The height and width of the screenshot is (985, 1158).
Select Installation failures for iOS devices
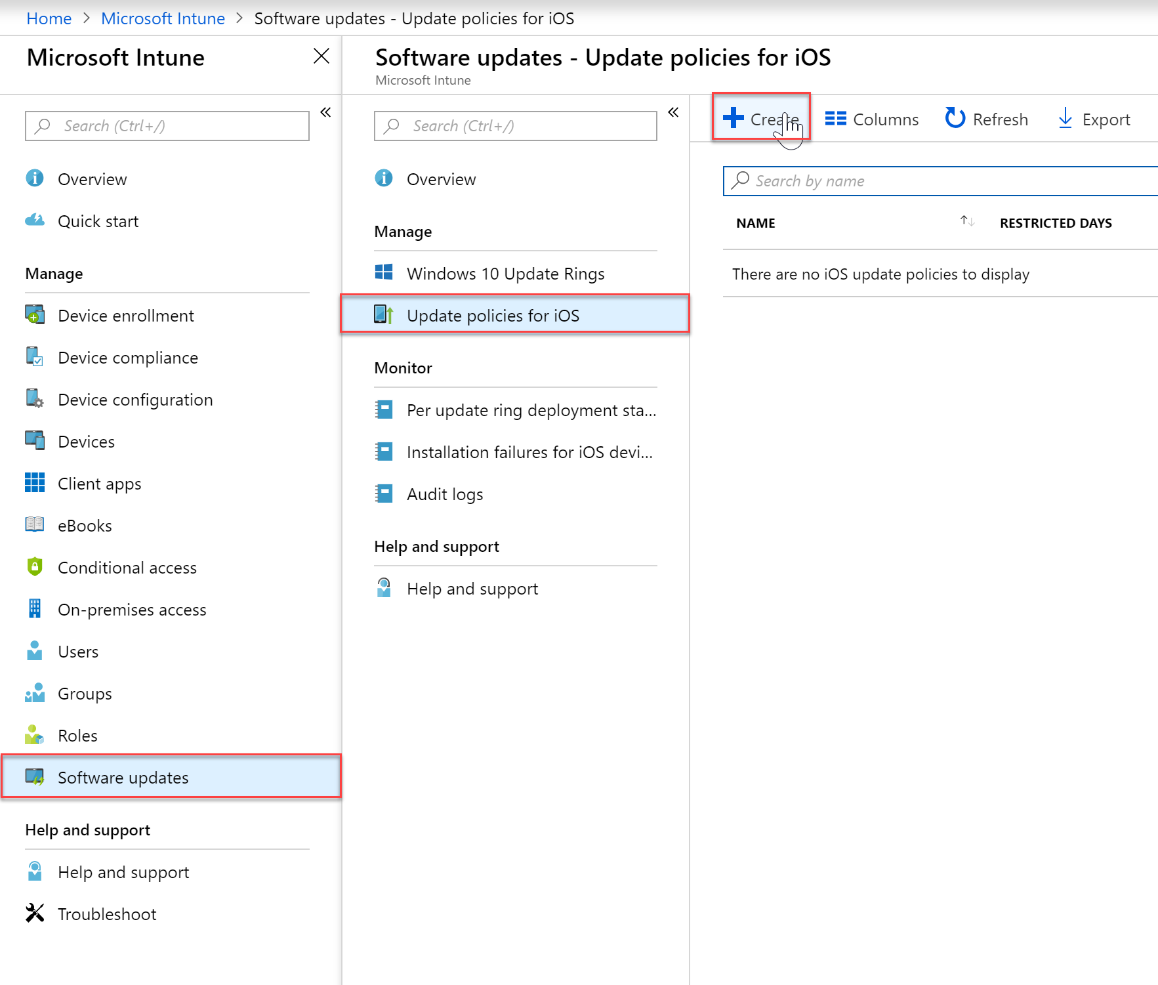[515, 452]
